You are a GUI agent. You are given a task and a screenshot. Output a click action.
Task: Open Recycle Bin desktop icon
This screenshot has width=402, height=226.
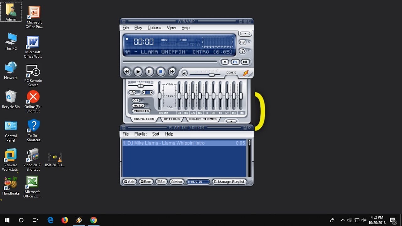click(x=11, y=100)
